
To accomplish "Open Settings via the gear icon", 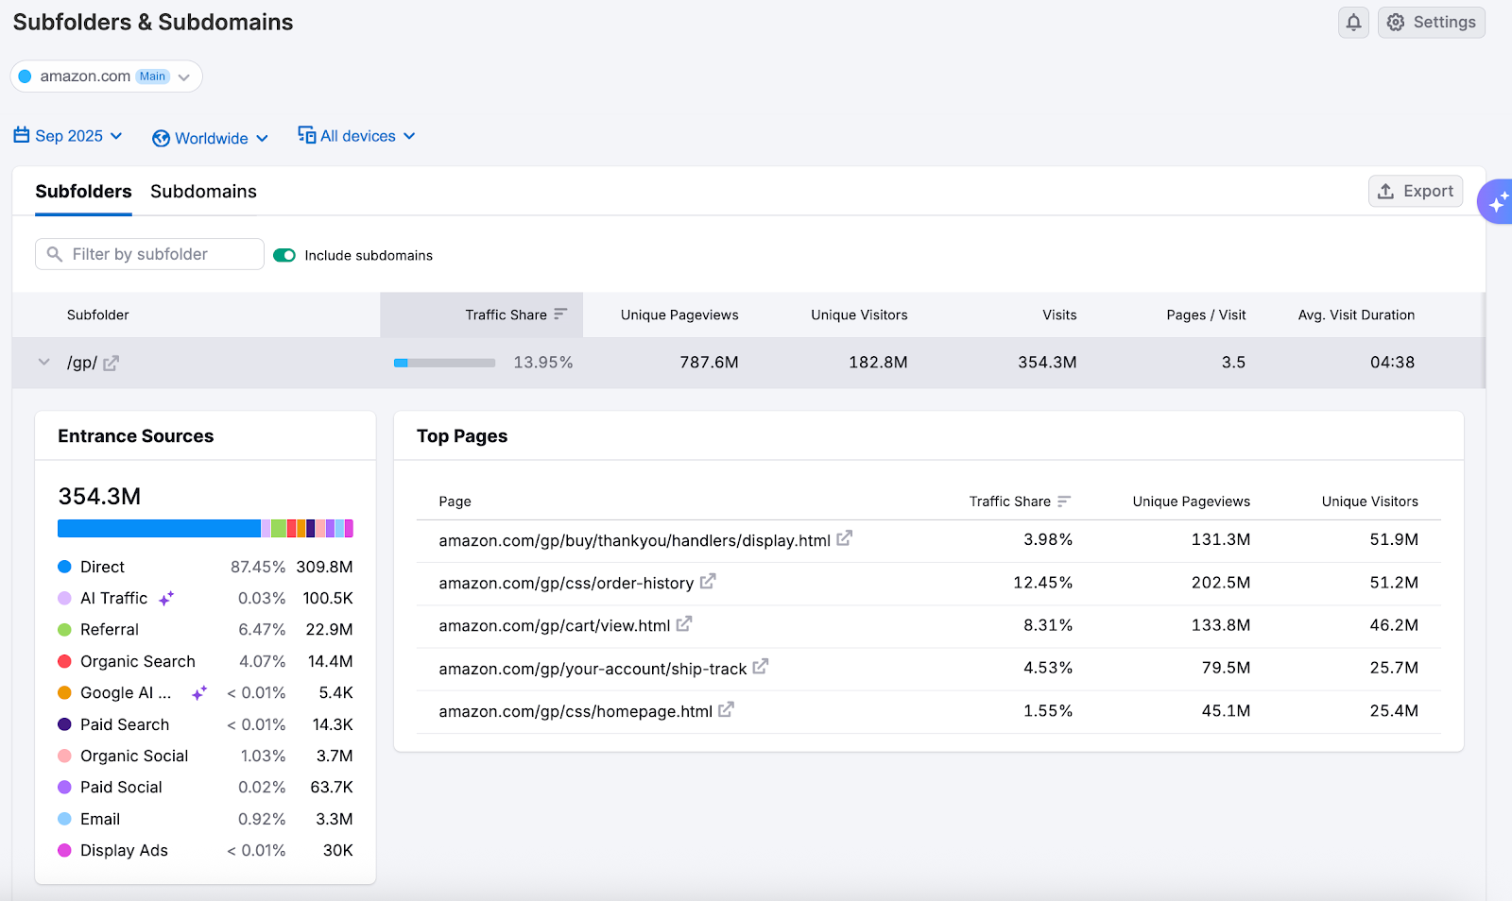I will 1396,22.
